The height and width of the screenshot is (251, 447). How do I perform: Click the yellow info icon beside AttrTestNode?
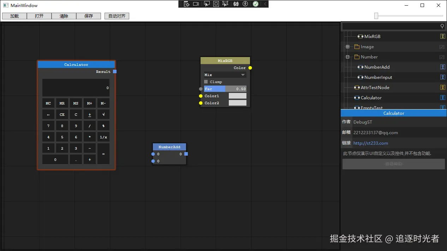442,87
